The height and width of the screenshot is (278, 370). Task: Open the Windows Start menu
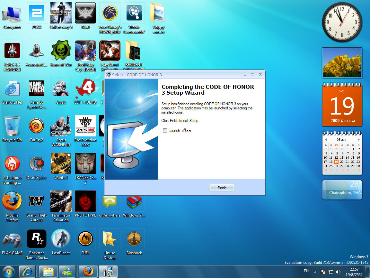pos(8,272)
